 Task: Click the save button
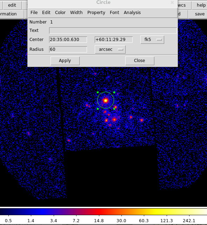(200, 14)
